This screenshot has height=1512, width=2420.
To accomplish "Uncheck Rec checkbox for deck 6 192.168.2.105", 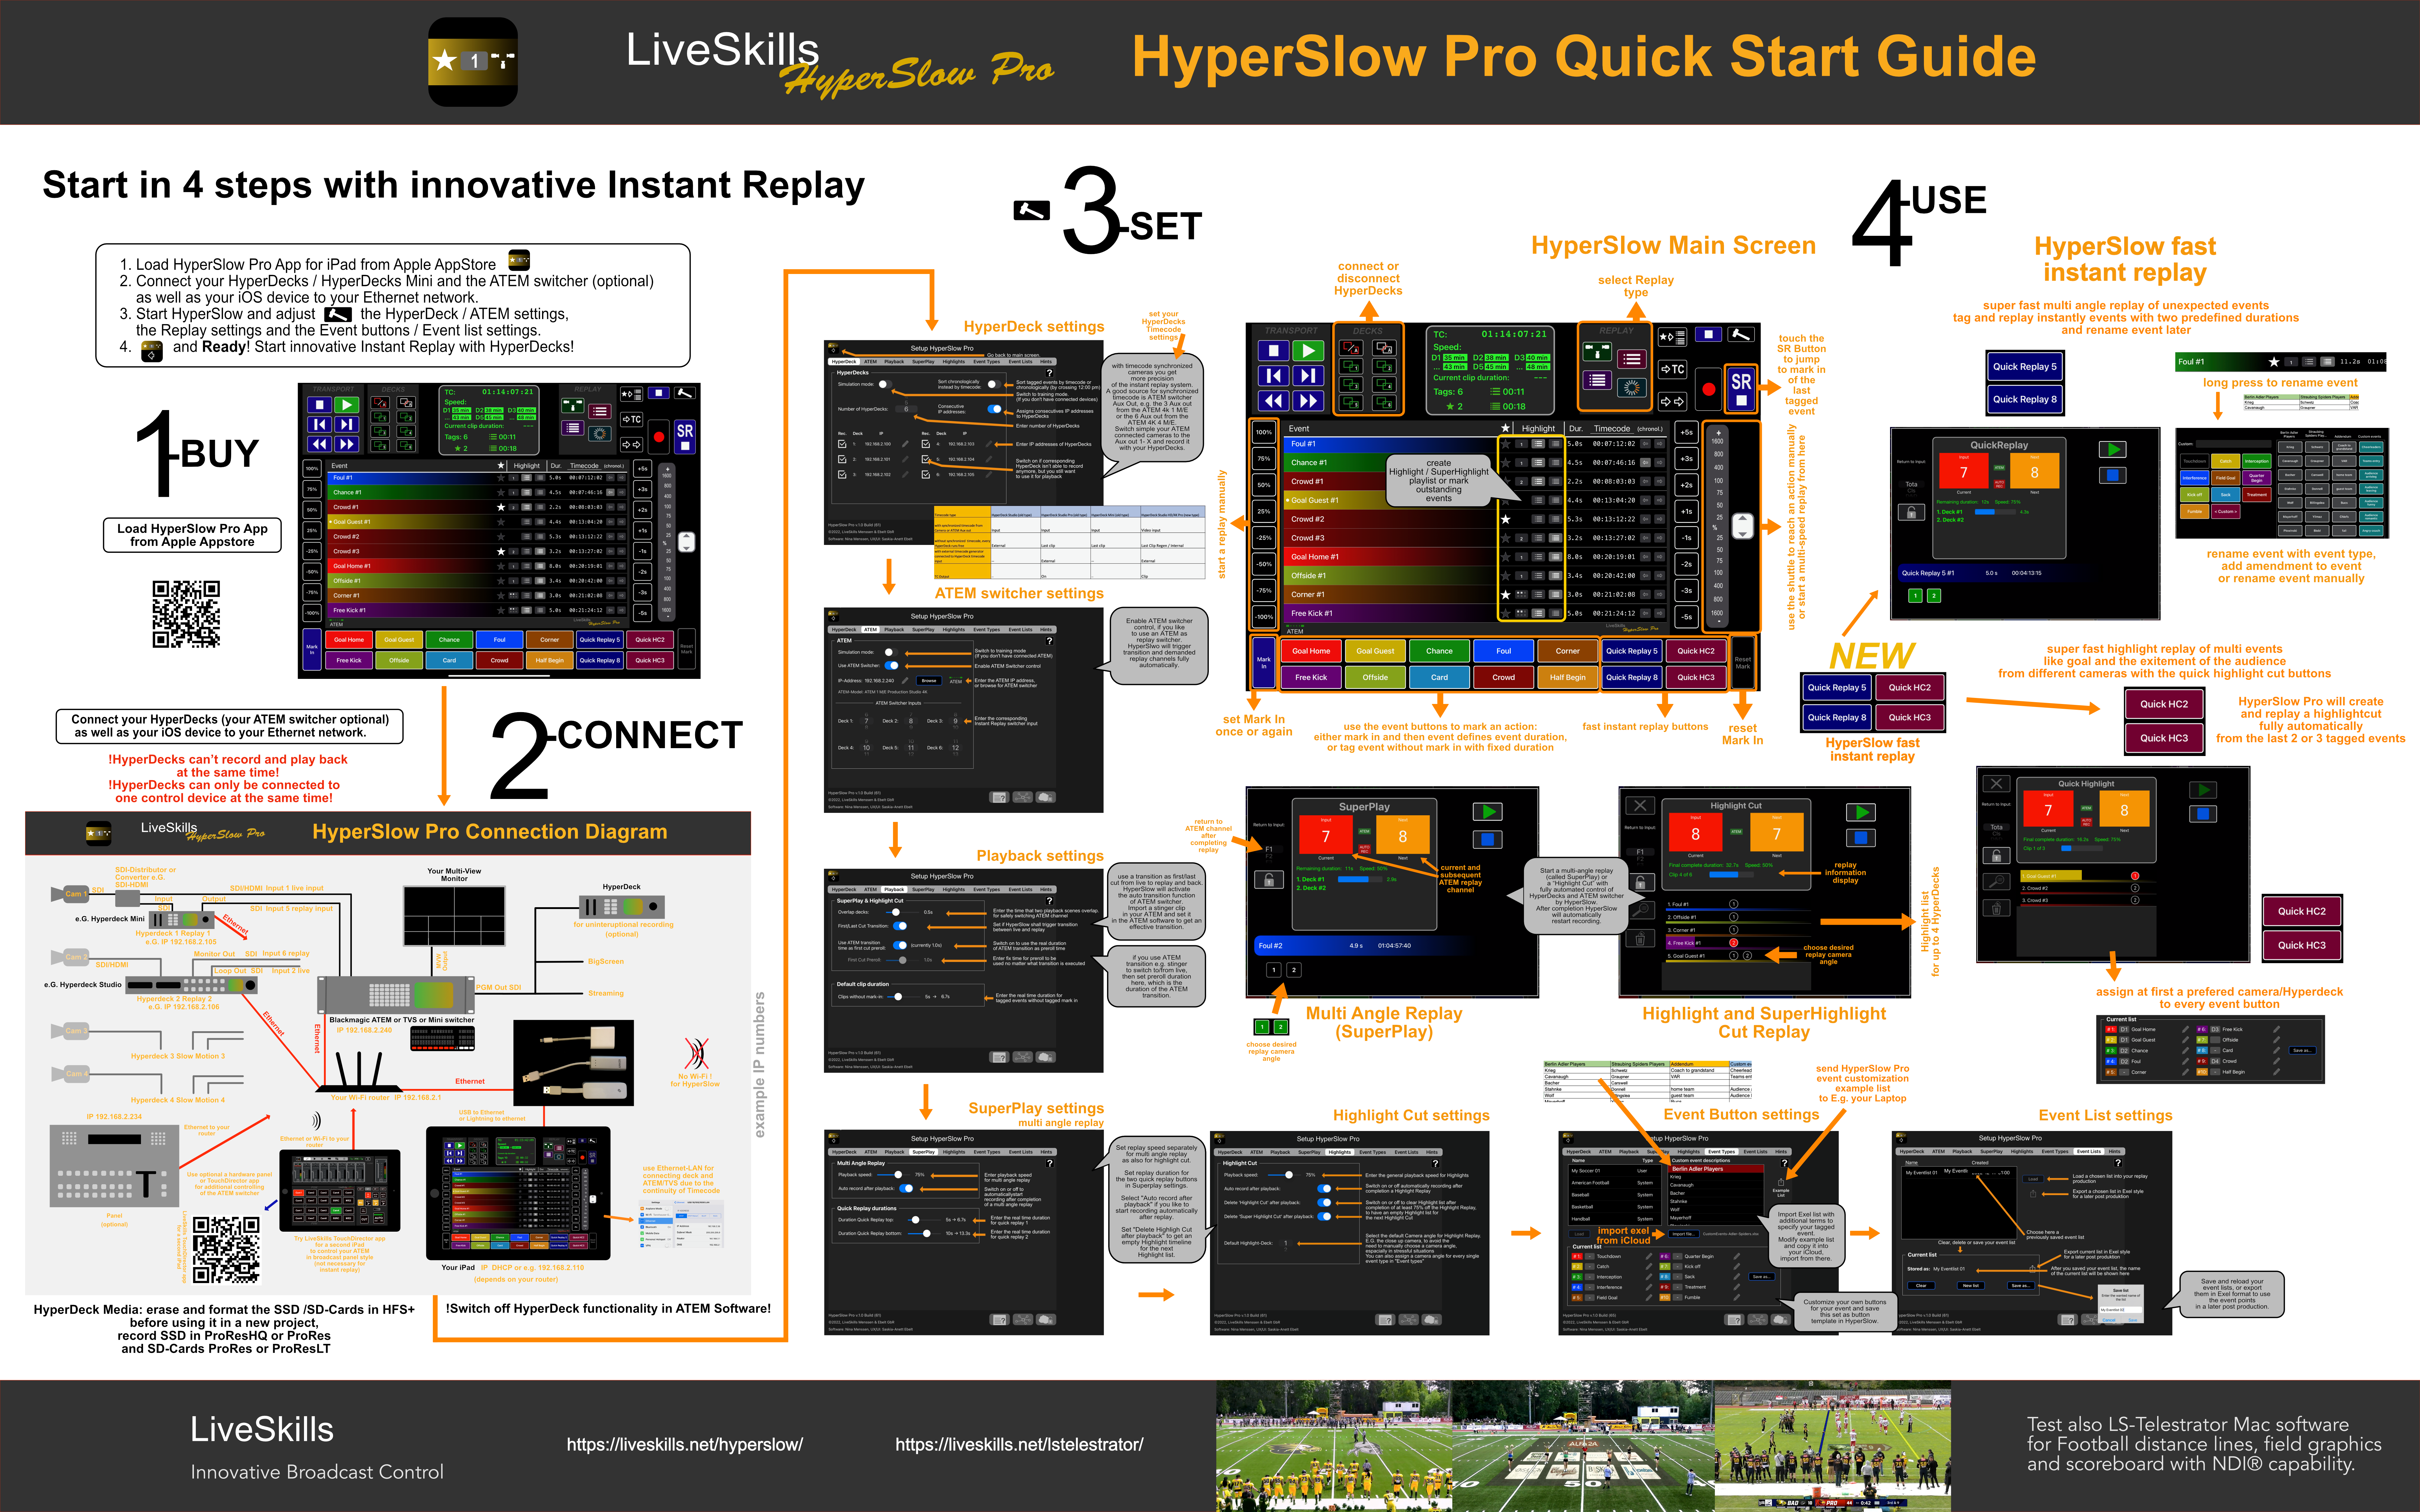I will click(x=926, y=475).
